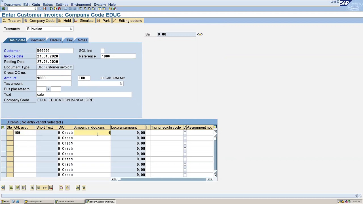Click the Editing options button
363x204 pixels.
[x=127, y=21]
